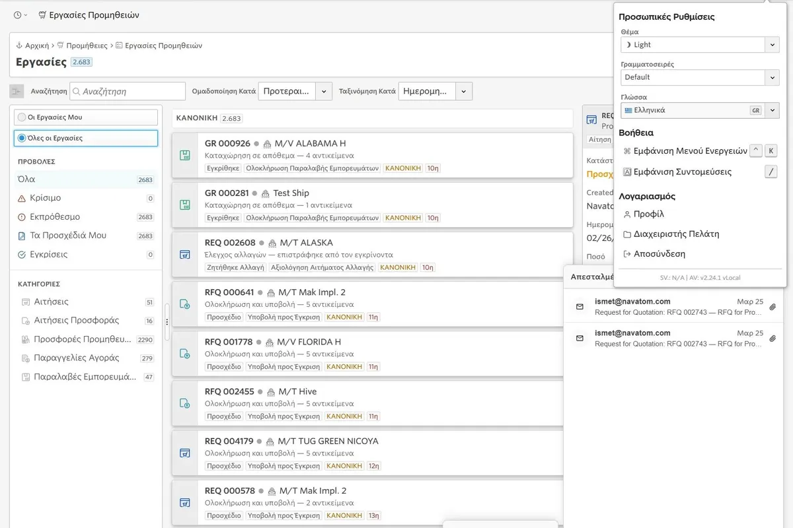Choose Αποσύνδεση to log out
793x528 pixels.
click(x=659, y=253)
